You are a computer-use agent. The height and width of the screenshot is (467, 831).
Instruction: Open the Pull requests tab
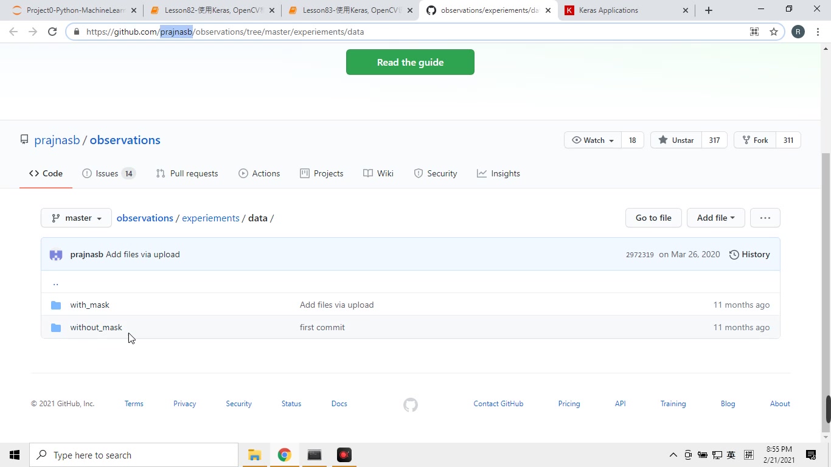(x=187, y=173)
